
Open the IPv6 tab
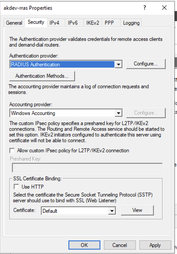(x=73, y=23)
